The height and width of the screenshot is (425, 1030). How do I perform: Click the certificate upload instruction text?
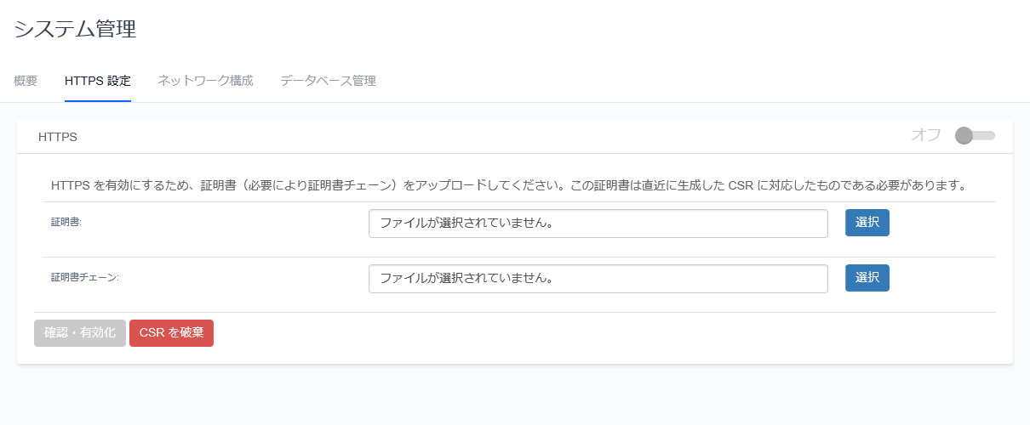[509, 184]
